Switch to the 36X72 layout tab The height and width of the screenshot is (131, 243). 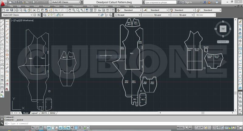[x=44, y=113]
